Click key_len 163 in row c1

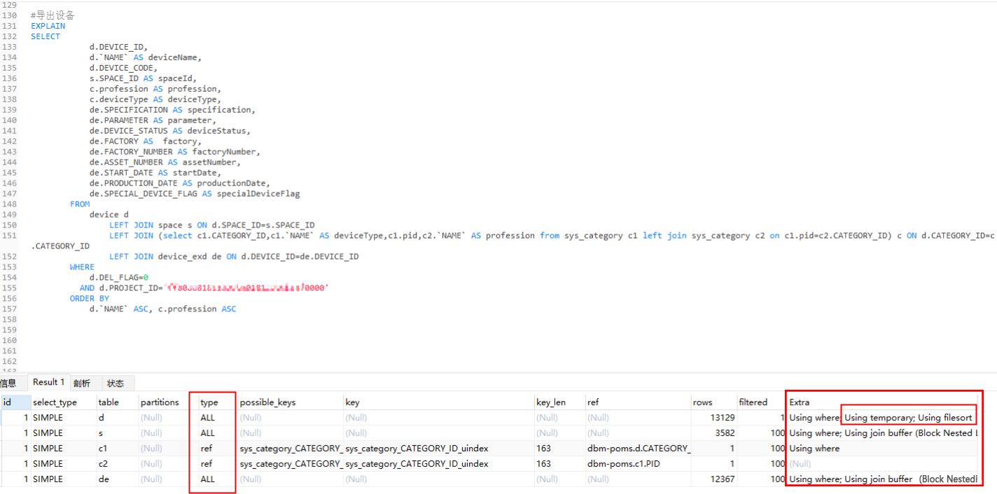559,449
